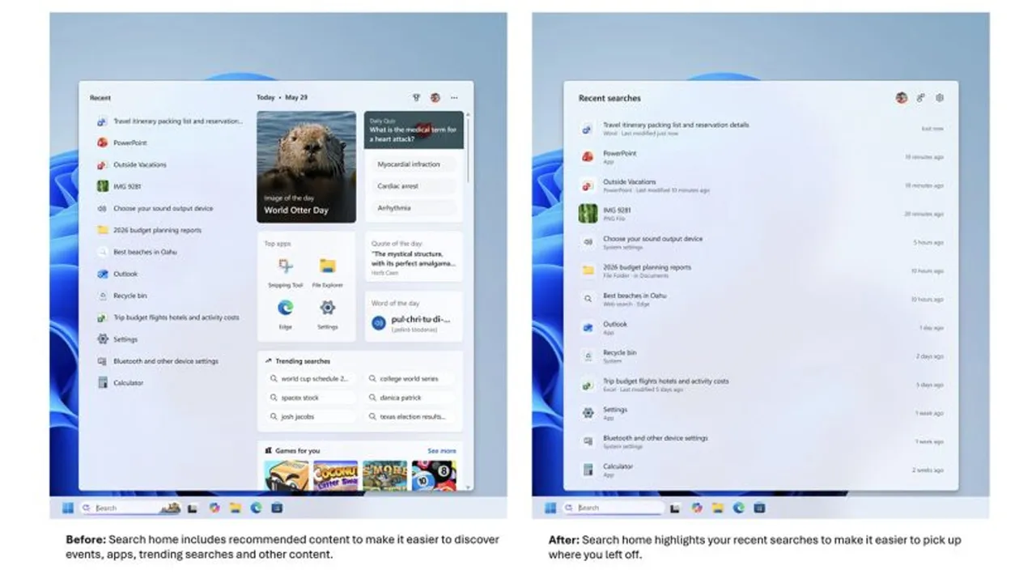Open 'Outlook' App row in Recent searches
Viewport: 1036px width, 583px height.
tap(761, 327)
